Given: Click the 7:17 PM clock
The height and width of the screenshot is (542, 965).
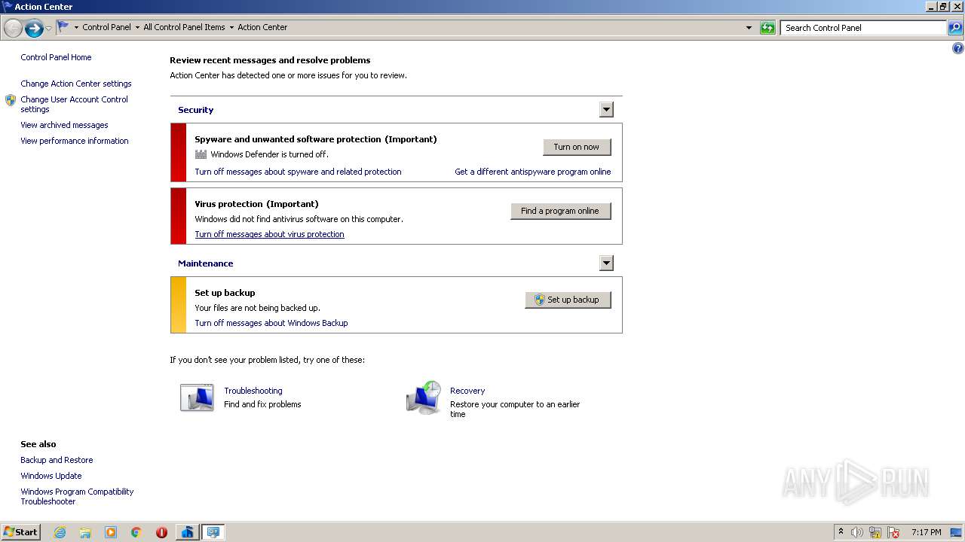Looking at the screenshot, I should [x=926, y=532].
